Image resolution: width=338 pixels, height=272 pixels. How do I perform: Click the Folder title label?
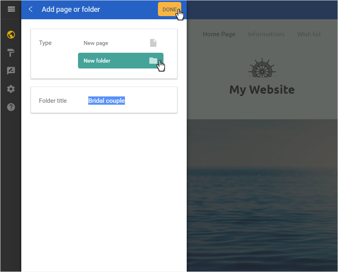[53, 101]
